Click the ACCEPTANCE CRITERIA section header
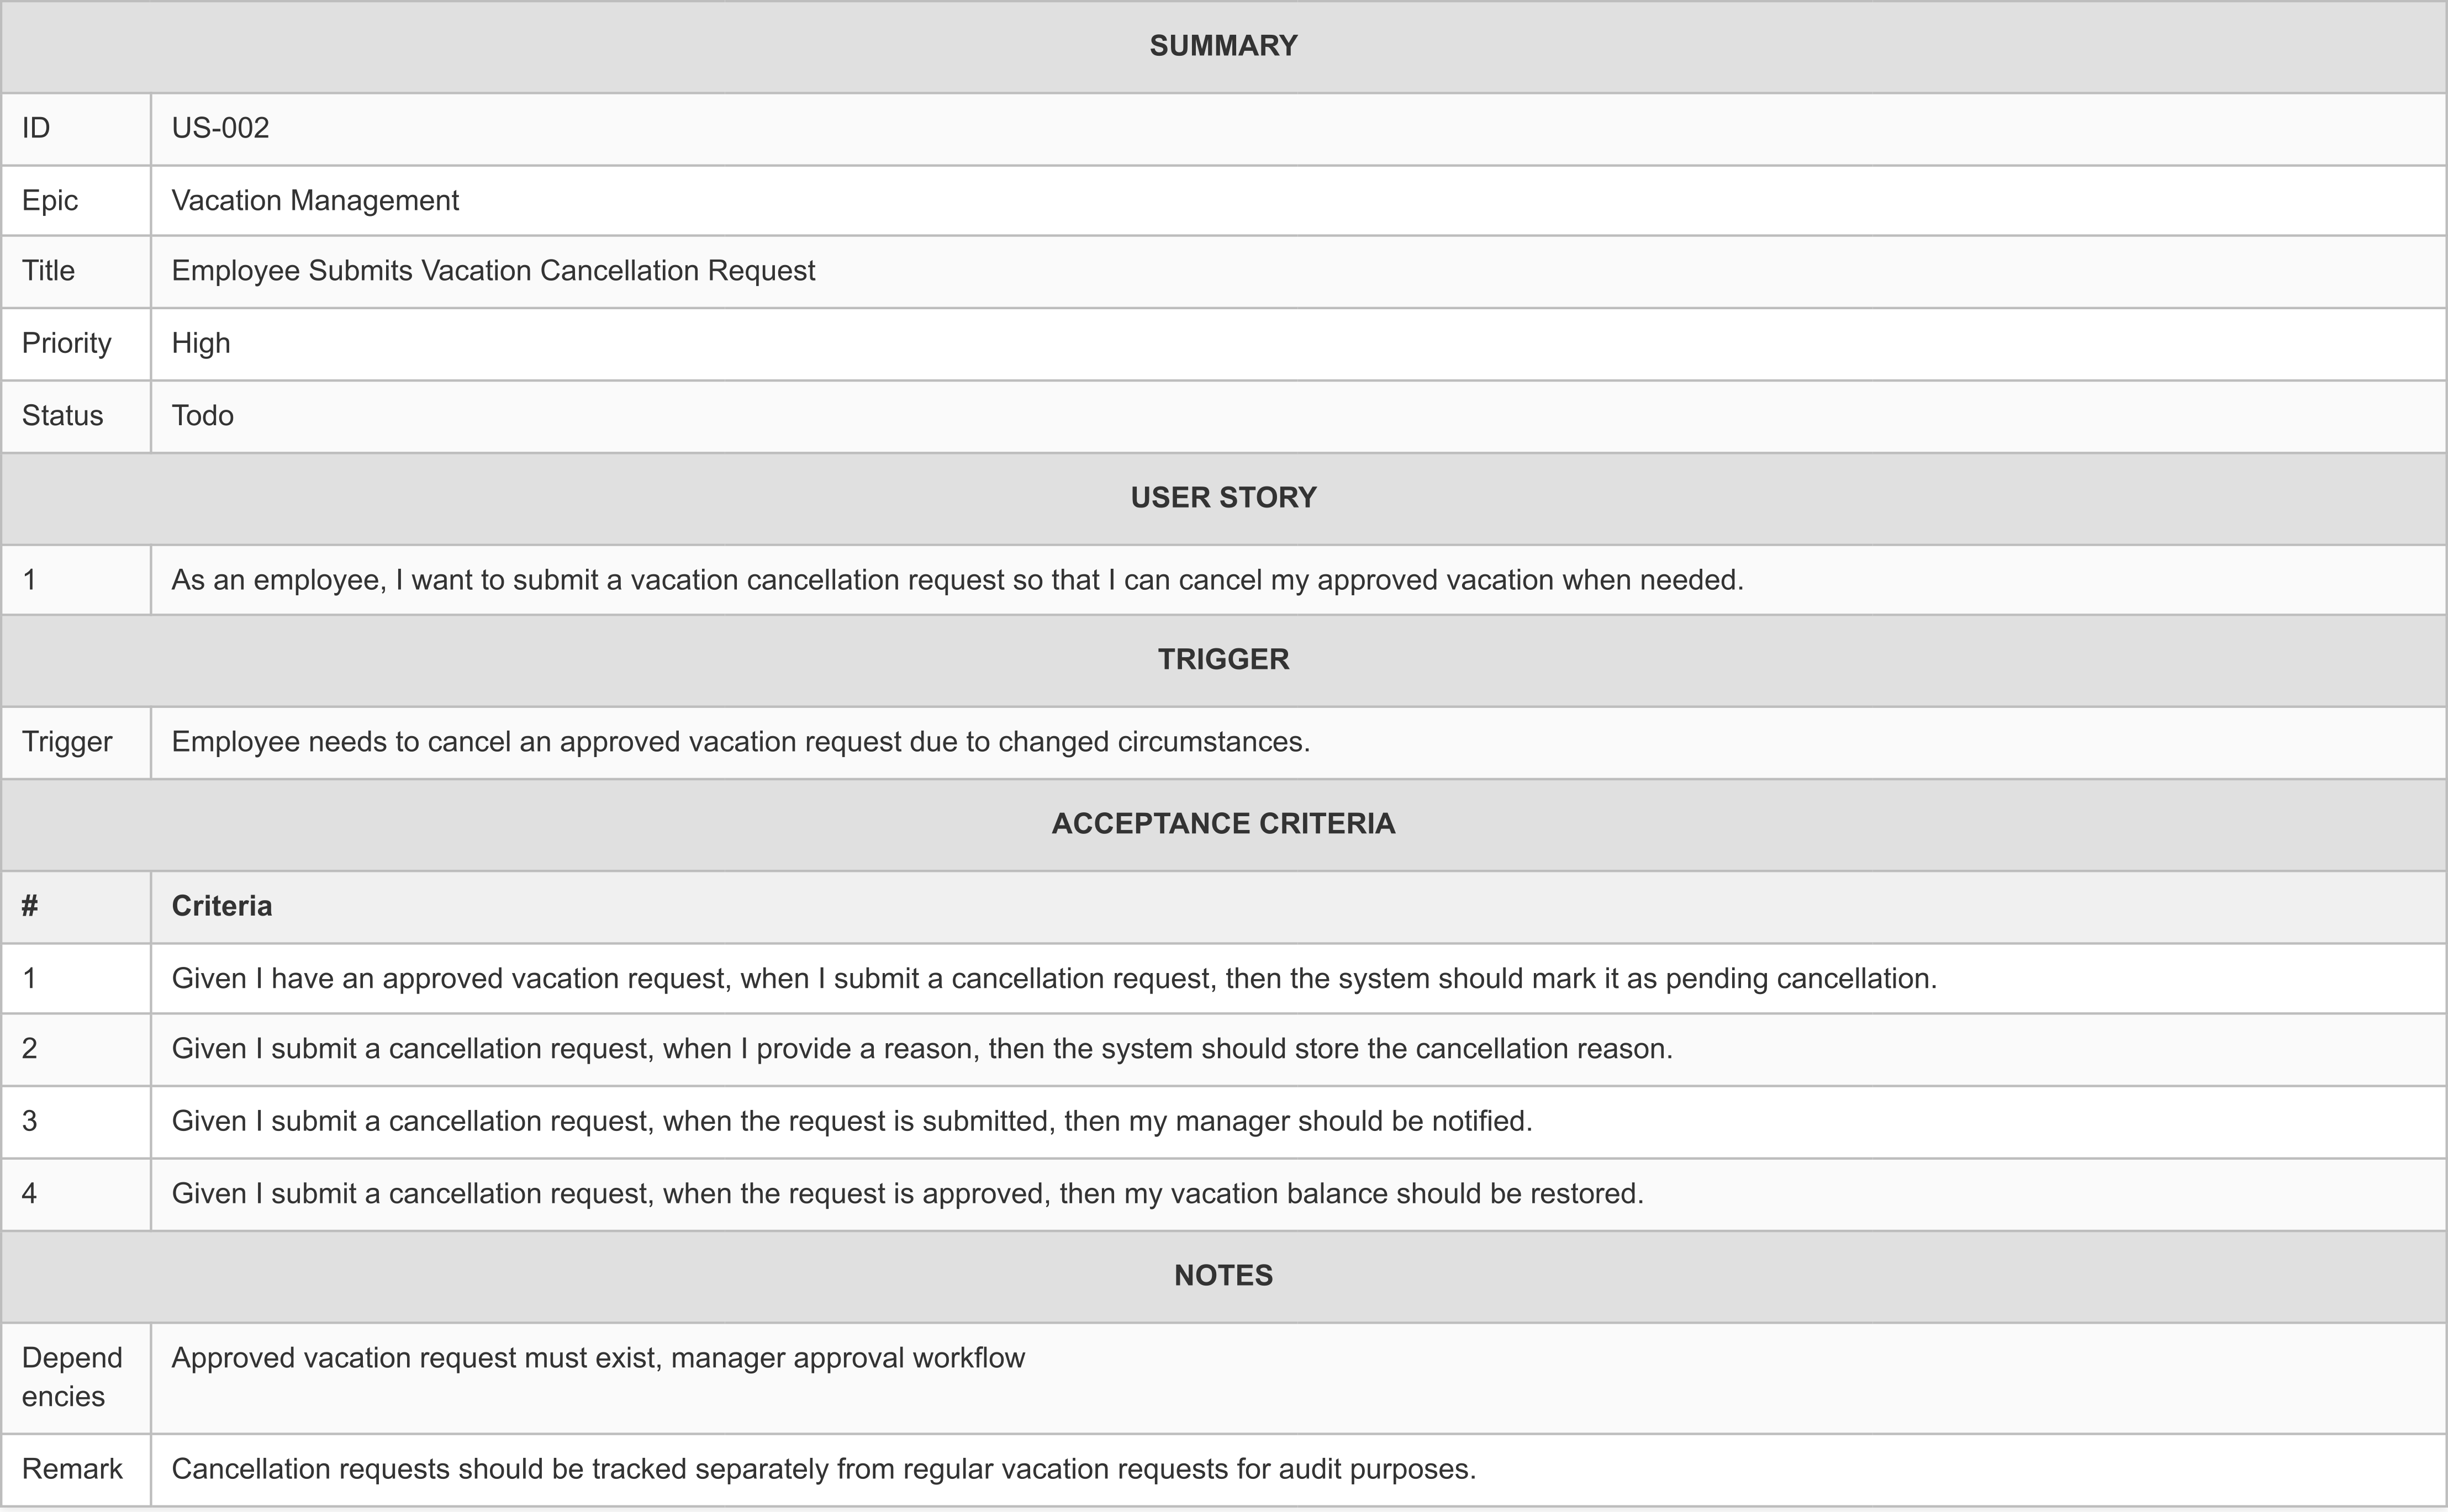Viewport: 2448px width, 1512px height. click(x=1223, y=823)
